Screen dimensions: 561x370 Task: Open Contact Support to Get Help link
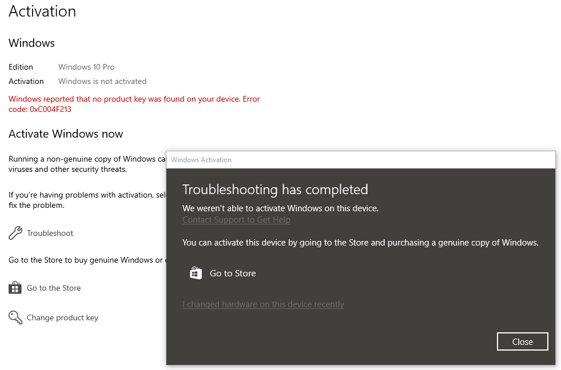pyautogui.click(x=236, y=220)
